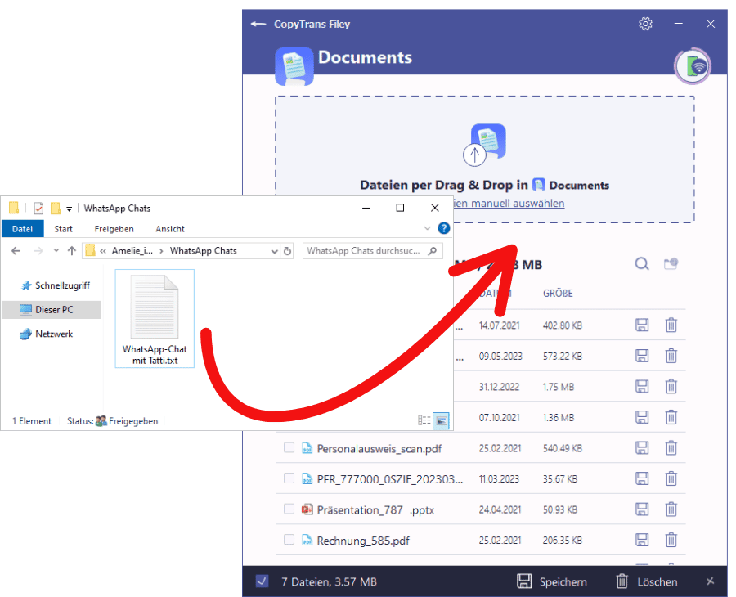Switch Explorer to details view
The image size is (736, 597).
click(424, 420)
